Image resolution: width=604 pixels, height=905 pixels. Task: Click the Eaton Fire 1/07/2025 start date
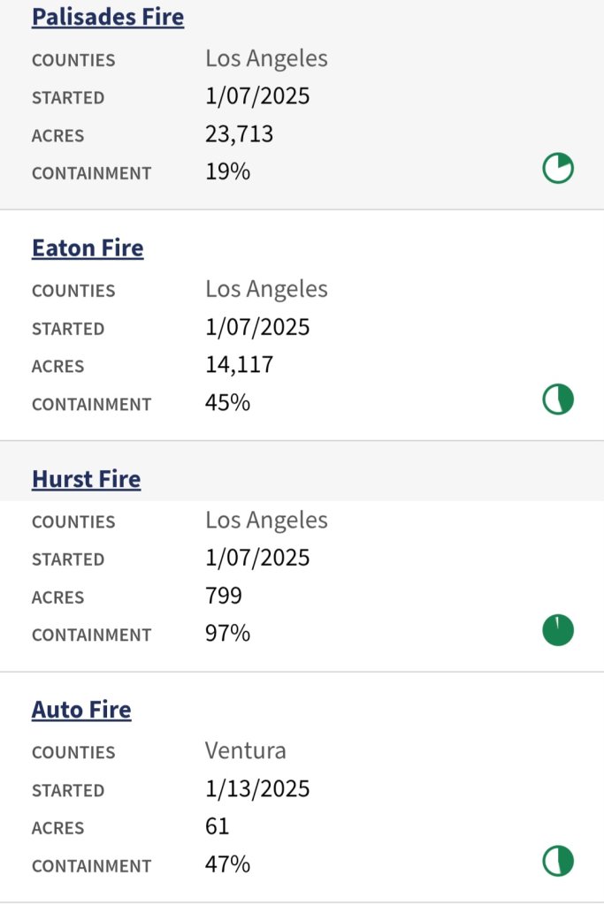coord(257,327)
